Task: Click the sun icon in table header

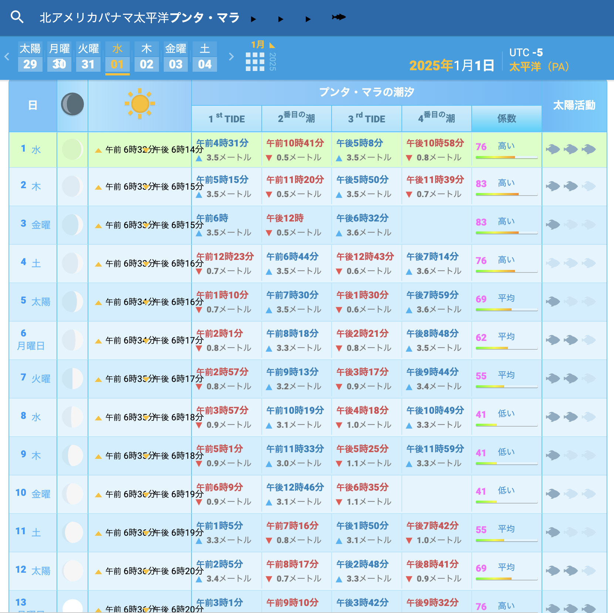Action: pyautogui.click(x=140, y=104)
